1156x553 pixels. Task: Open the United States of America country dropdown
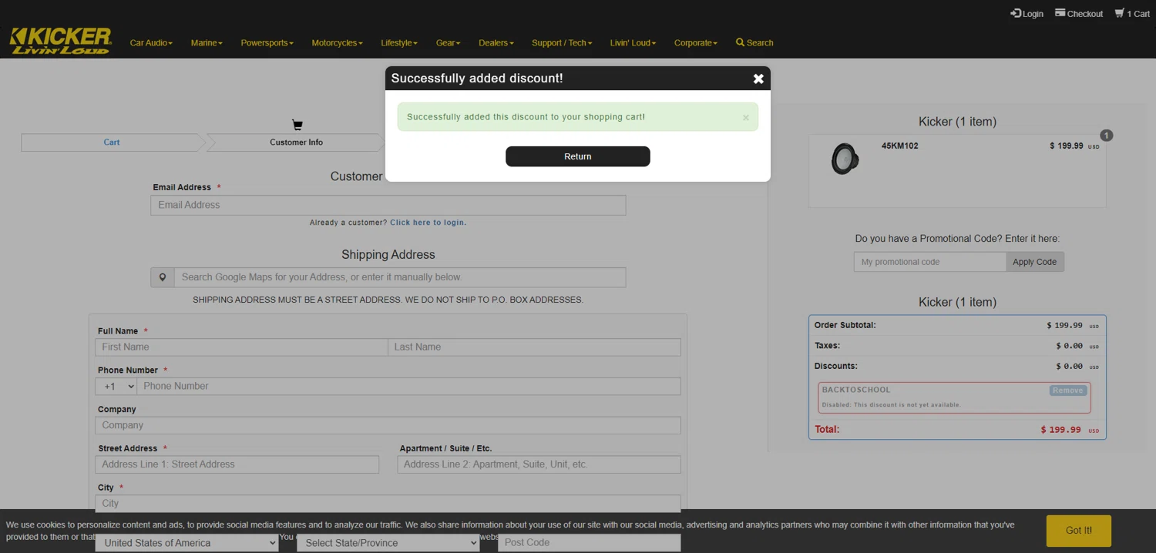(x=187, y=543)
